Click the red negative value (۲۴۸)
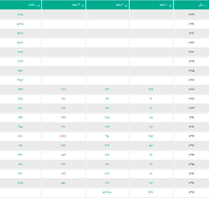Screen dimensions: 209x198 pos(63,136)
